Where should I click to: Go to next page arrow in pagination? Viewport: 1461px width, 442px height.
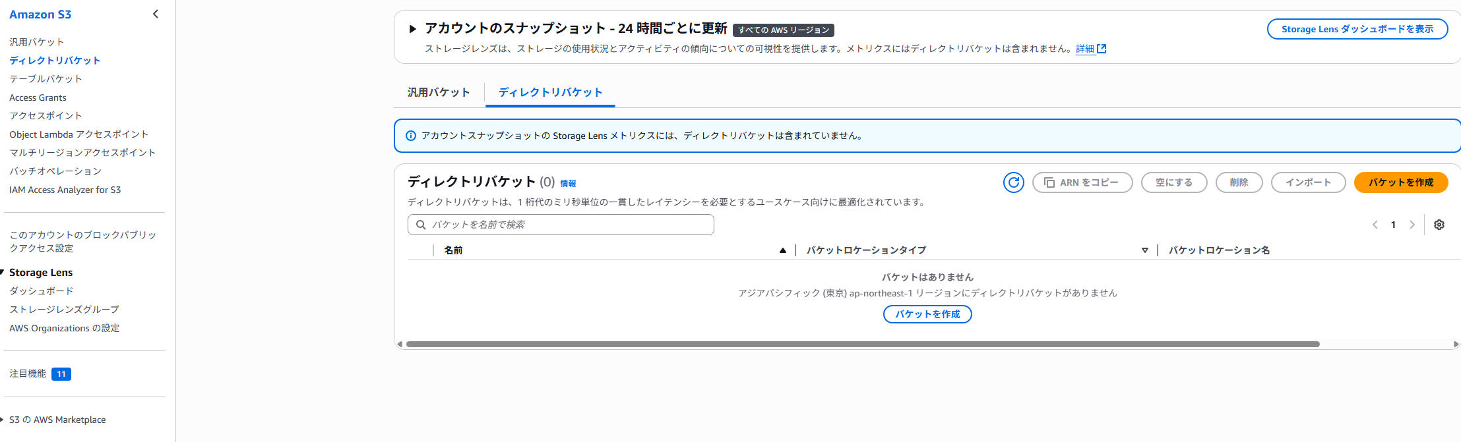1412,225
